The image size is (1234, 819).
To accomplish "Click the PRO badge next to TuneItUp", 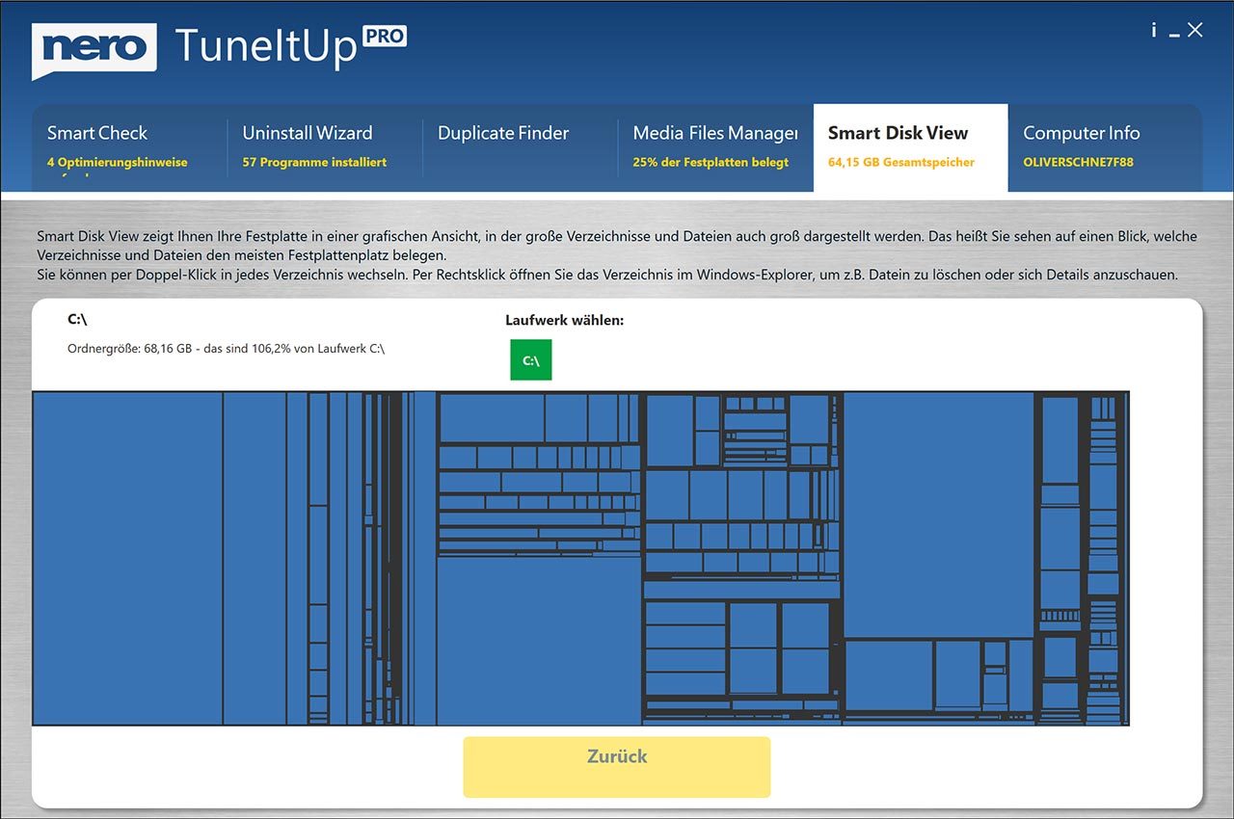I will pyautogui.click(x=385, y=37).
